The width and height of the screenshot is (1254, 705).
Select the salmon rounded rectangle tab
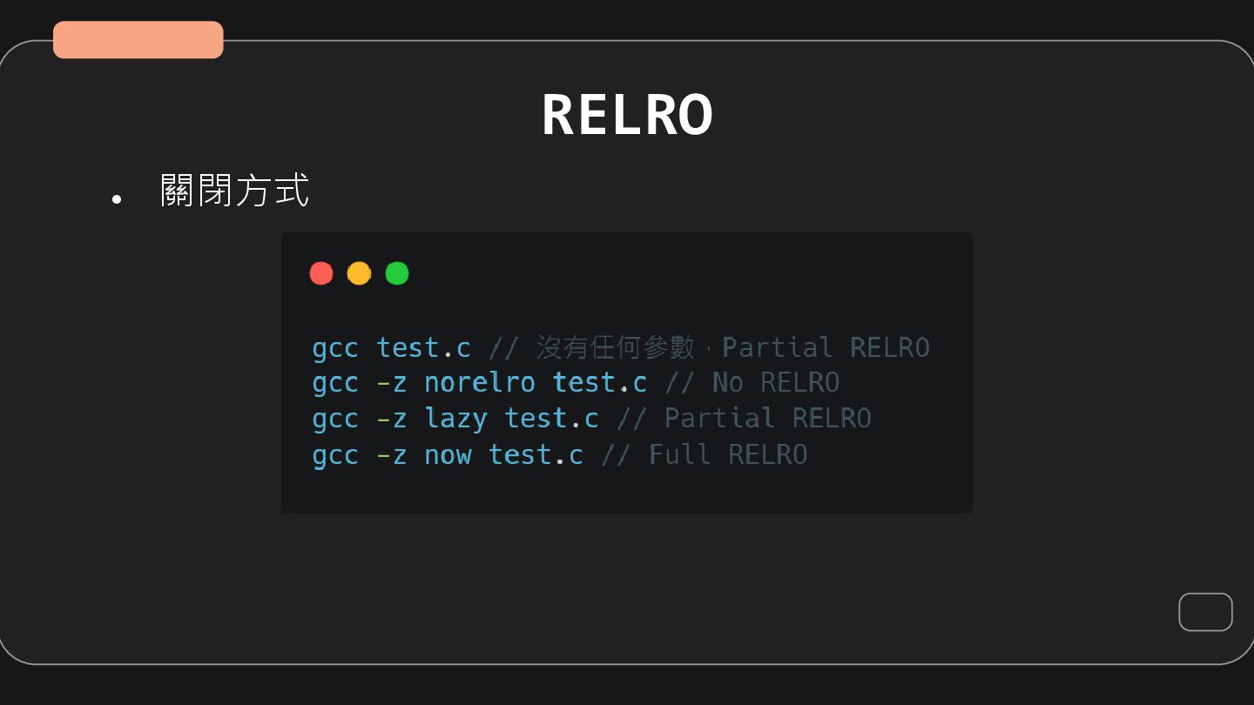coord(138,40)
